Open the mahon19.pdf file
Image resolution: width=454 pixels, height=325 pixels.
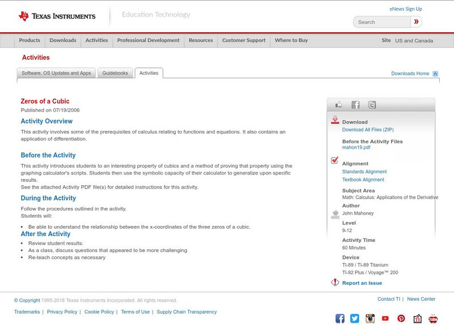[356, 147]
